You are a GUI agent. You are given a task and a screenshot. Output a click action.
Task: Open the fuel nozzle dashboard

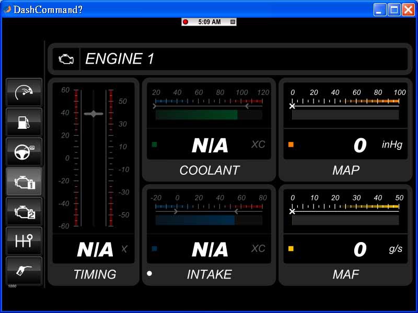24,270
